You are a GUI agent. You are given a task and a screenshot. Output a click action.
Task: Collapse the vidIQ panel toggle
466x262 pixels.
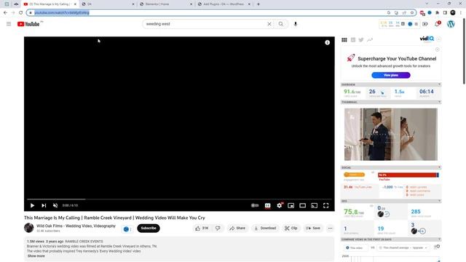439,39
